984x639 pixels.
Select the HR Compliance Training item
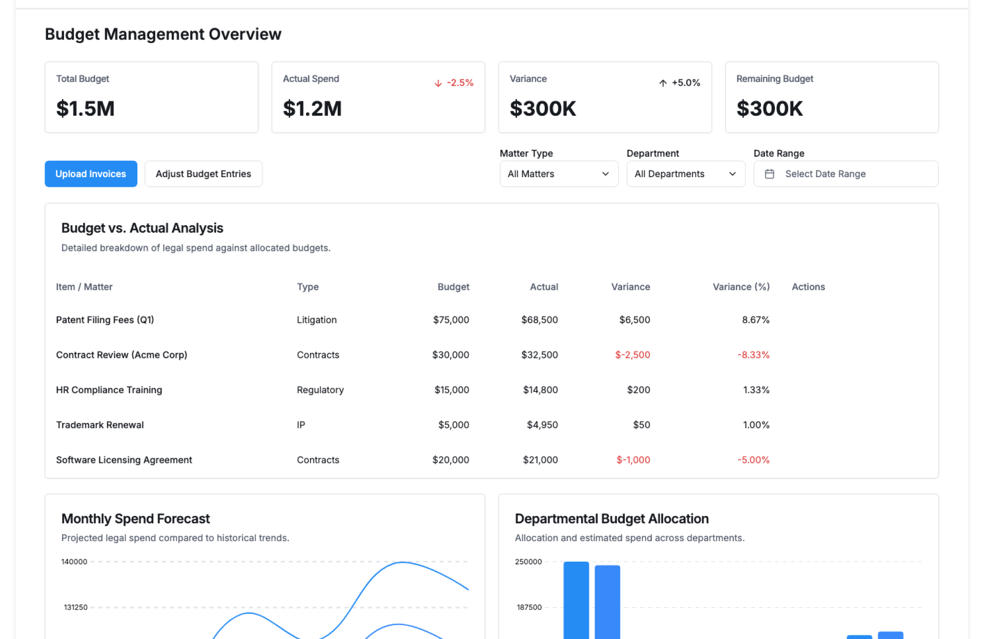click(x=109, y=390)
